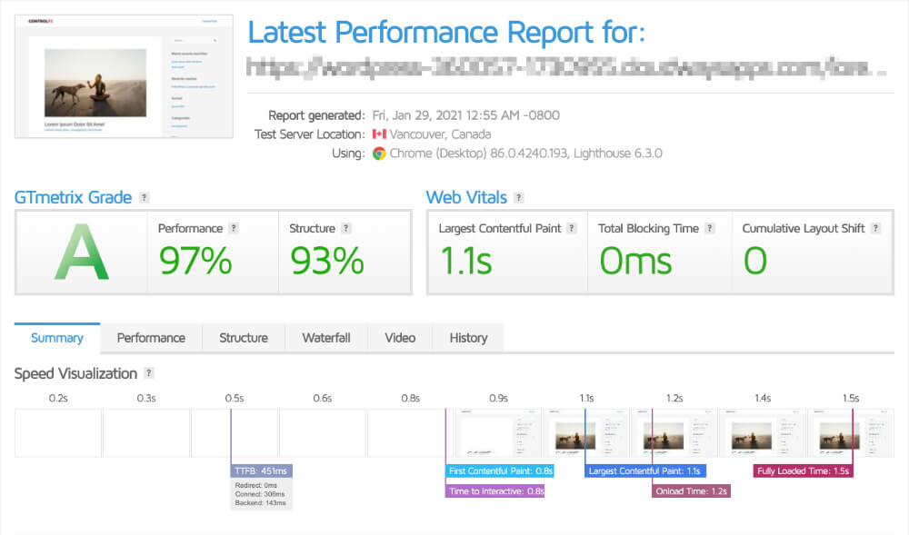The height and width of the screenshot is (535, 909).
Task: Click Onload Time: 1.2s marker
Action: pyautogui.click(x=691, y=491)
